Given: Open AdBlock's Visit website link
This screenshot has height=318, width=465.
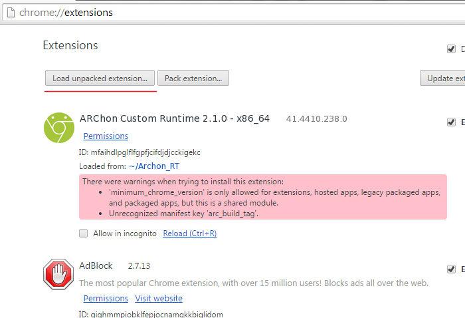Looking at the screenshot, I should click(x=159, y=298).
